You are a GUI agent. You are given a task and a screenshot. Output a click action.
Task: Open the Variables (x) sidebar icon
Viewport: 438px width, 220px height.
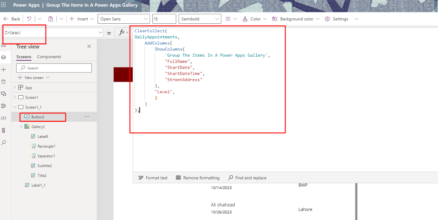click(x=4, y=118)
